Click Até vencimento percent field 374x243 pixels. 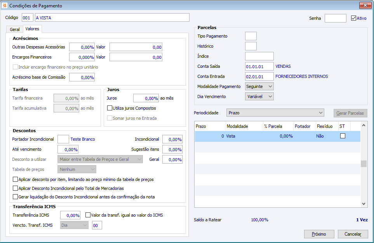(68, 149)
